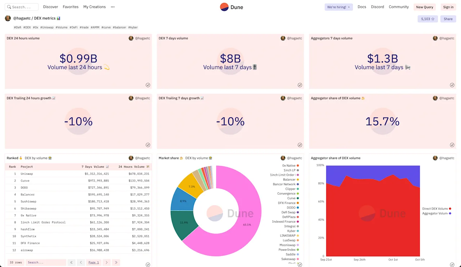Click the author avatar on the DEX 24 hours volume card
The height and width of the screenshot is (267, 461).
(131, 38)
